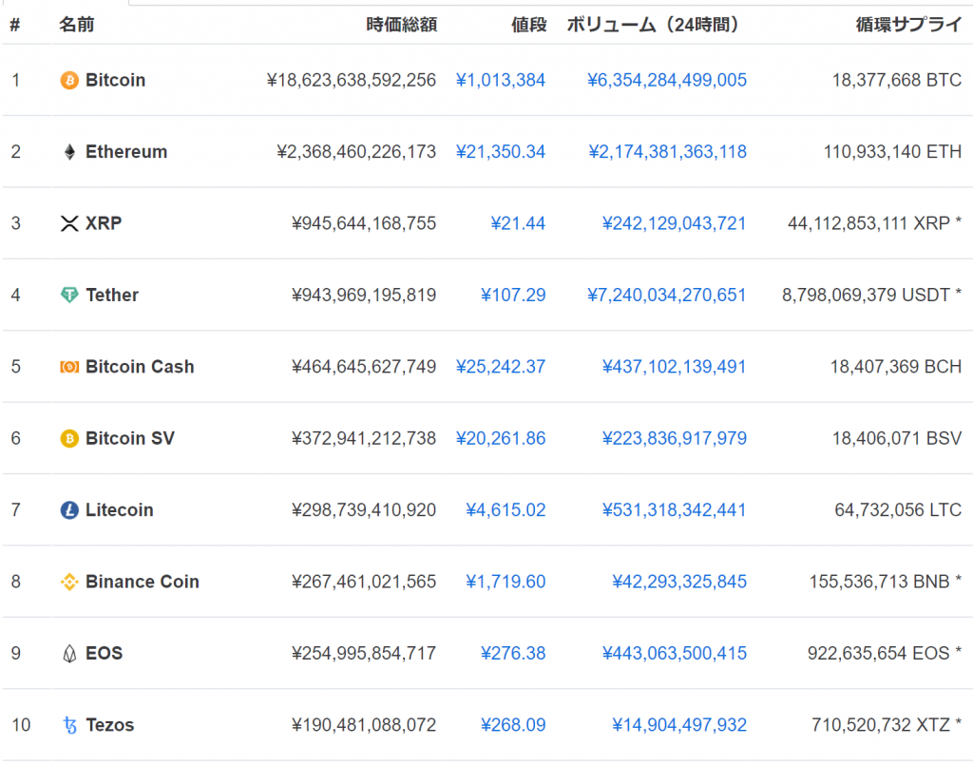The image size is (973, 765).
Task: Open the EOS coin name link
Action: click(x=105, y=653)
